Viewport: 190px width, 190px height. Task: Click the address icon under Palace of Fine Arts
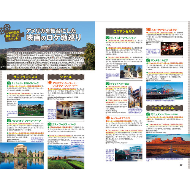point(8,141)
